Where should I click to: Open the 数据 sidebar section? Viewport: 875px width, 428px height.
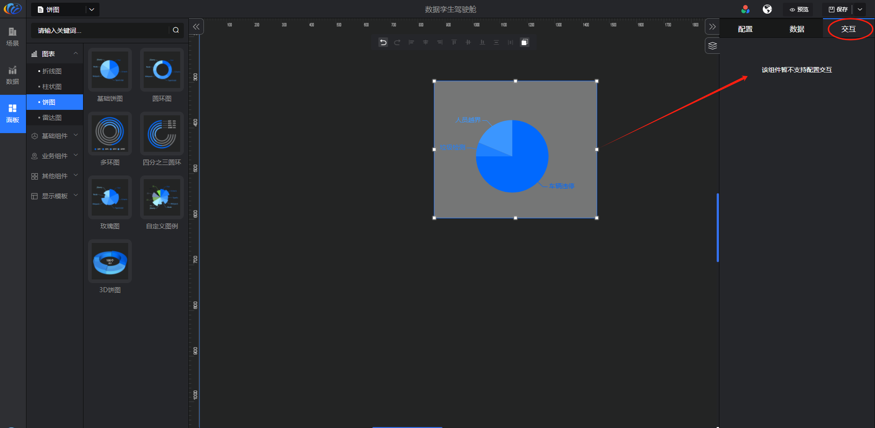click(13, 75)
